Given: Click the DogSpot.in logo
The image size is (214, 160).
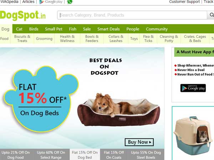Looking at the screenshot, I should click(x=23, y=16).
